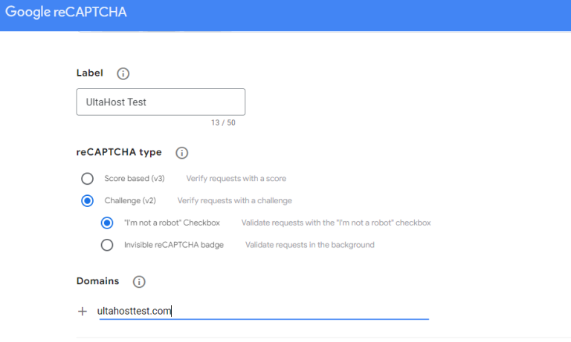Open the reCAPTCHA type info tooltip icon

point(181,153)
